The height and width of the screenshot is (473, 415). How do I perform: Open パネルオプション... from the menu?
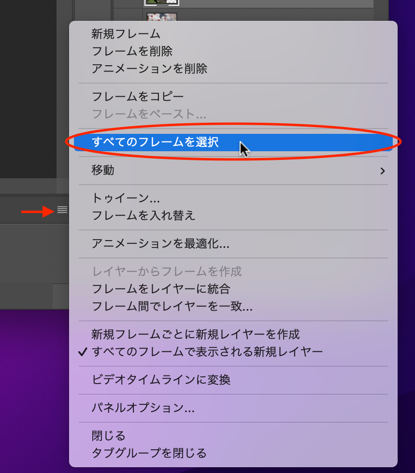tap(233, 408)
